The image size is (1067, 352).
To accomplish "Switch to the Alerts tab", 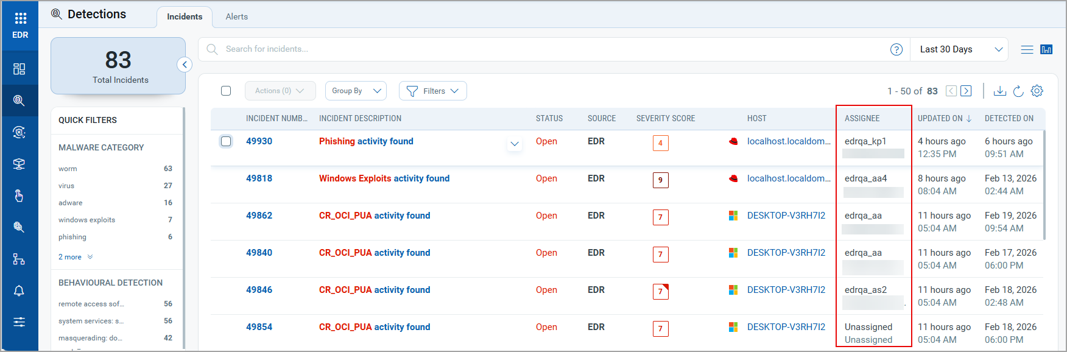I will point(236,16).
